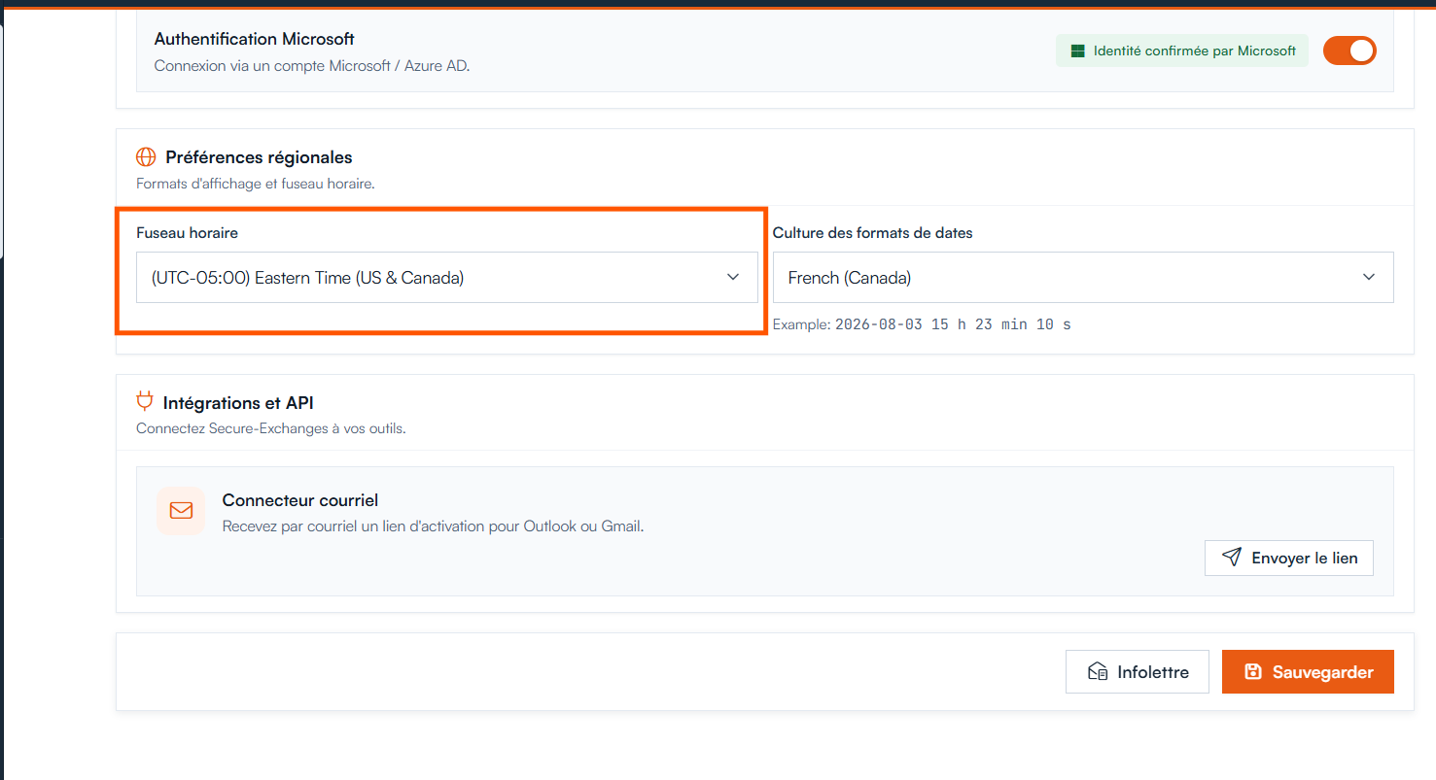
Task: Click the Envoyer le lien button label
Action: [x=1305, y=559]
